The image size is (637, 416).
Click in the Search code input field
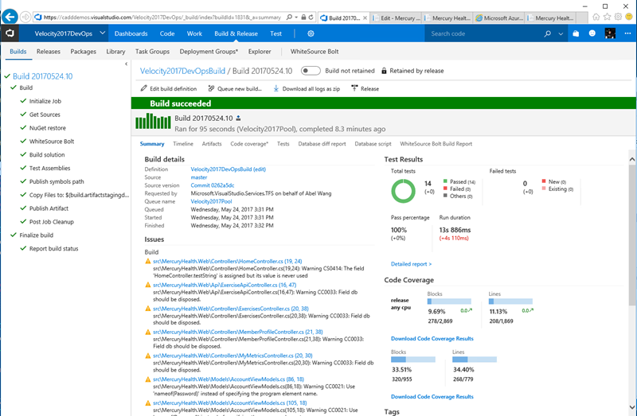[x=483, y=33]
